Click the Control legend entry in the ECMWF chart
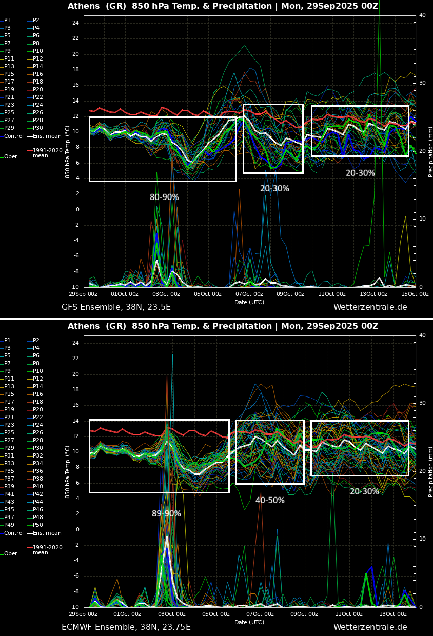 point(14,533)
